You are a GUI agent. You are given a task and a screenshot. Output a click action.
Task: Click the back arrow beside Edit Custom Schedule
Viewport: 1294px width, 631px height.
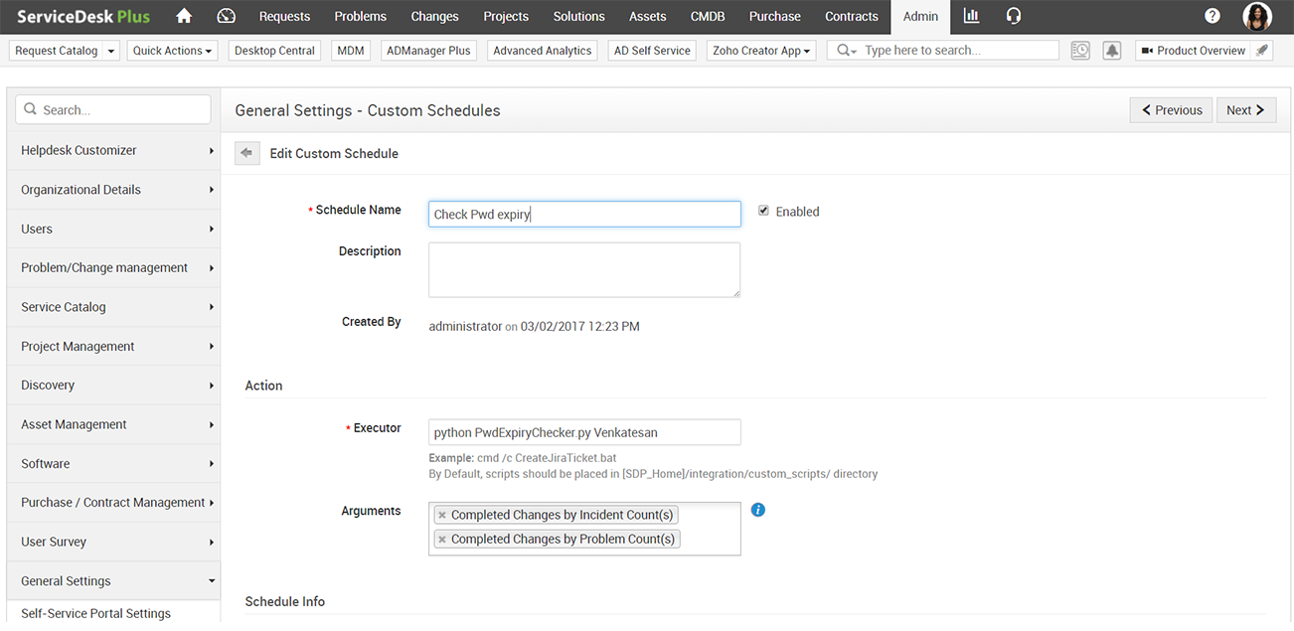[x=246, y=153]
